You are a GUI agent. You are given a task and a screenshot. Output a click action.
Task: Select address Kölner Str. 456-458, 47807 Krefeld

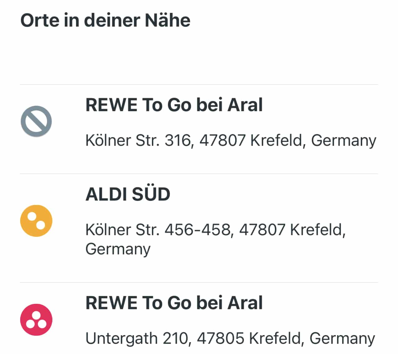[x=215, y=230]
